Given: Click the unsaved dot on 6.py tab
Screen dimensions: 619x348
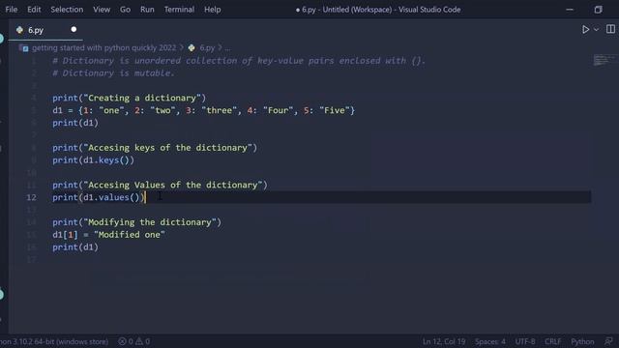Looking at the screenshot, I should tap(74, 30).
